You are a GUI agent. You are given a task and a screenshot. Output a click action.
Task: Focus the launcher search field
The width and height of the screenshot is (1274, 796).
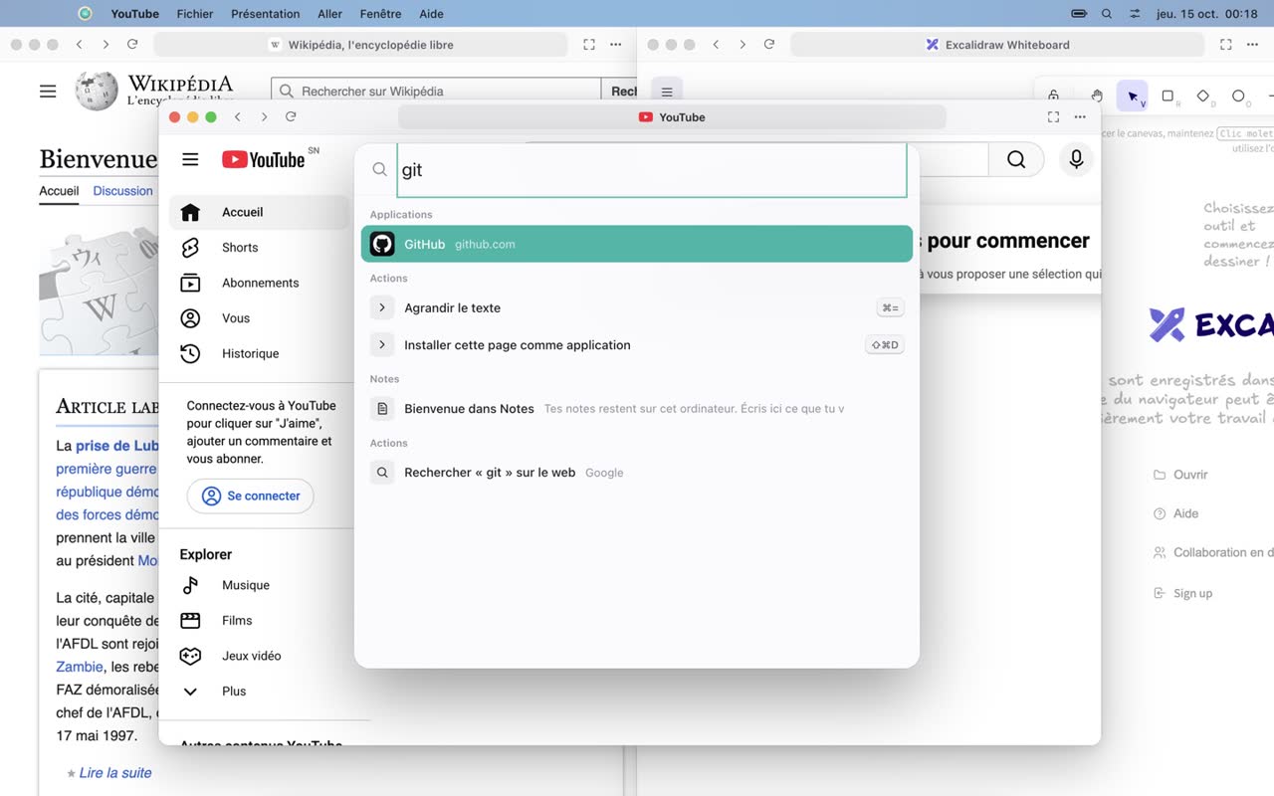(652, 170)
